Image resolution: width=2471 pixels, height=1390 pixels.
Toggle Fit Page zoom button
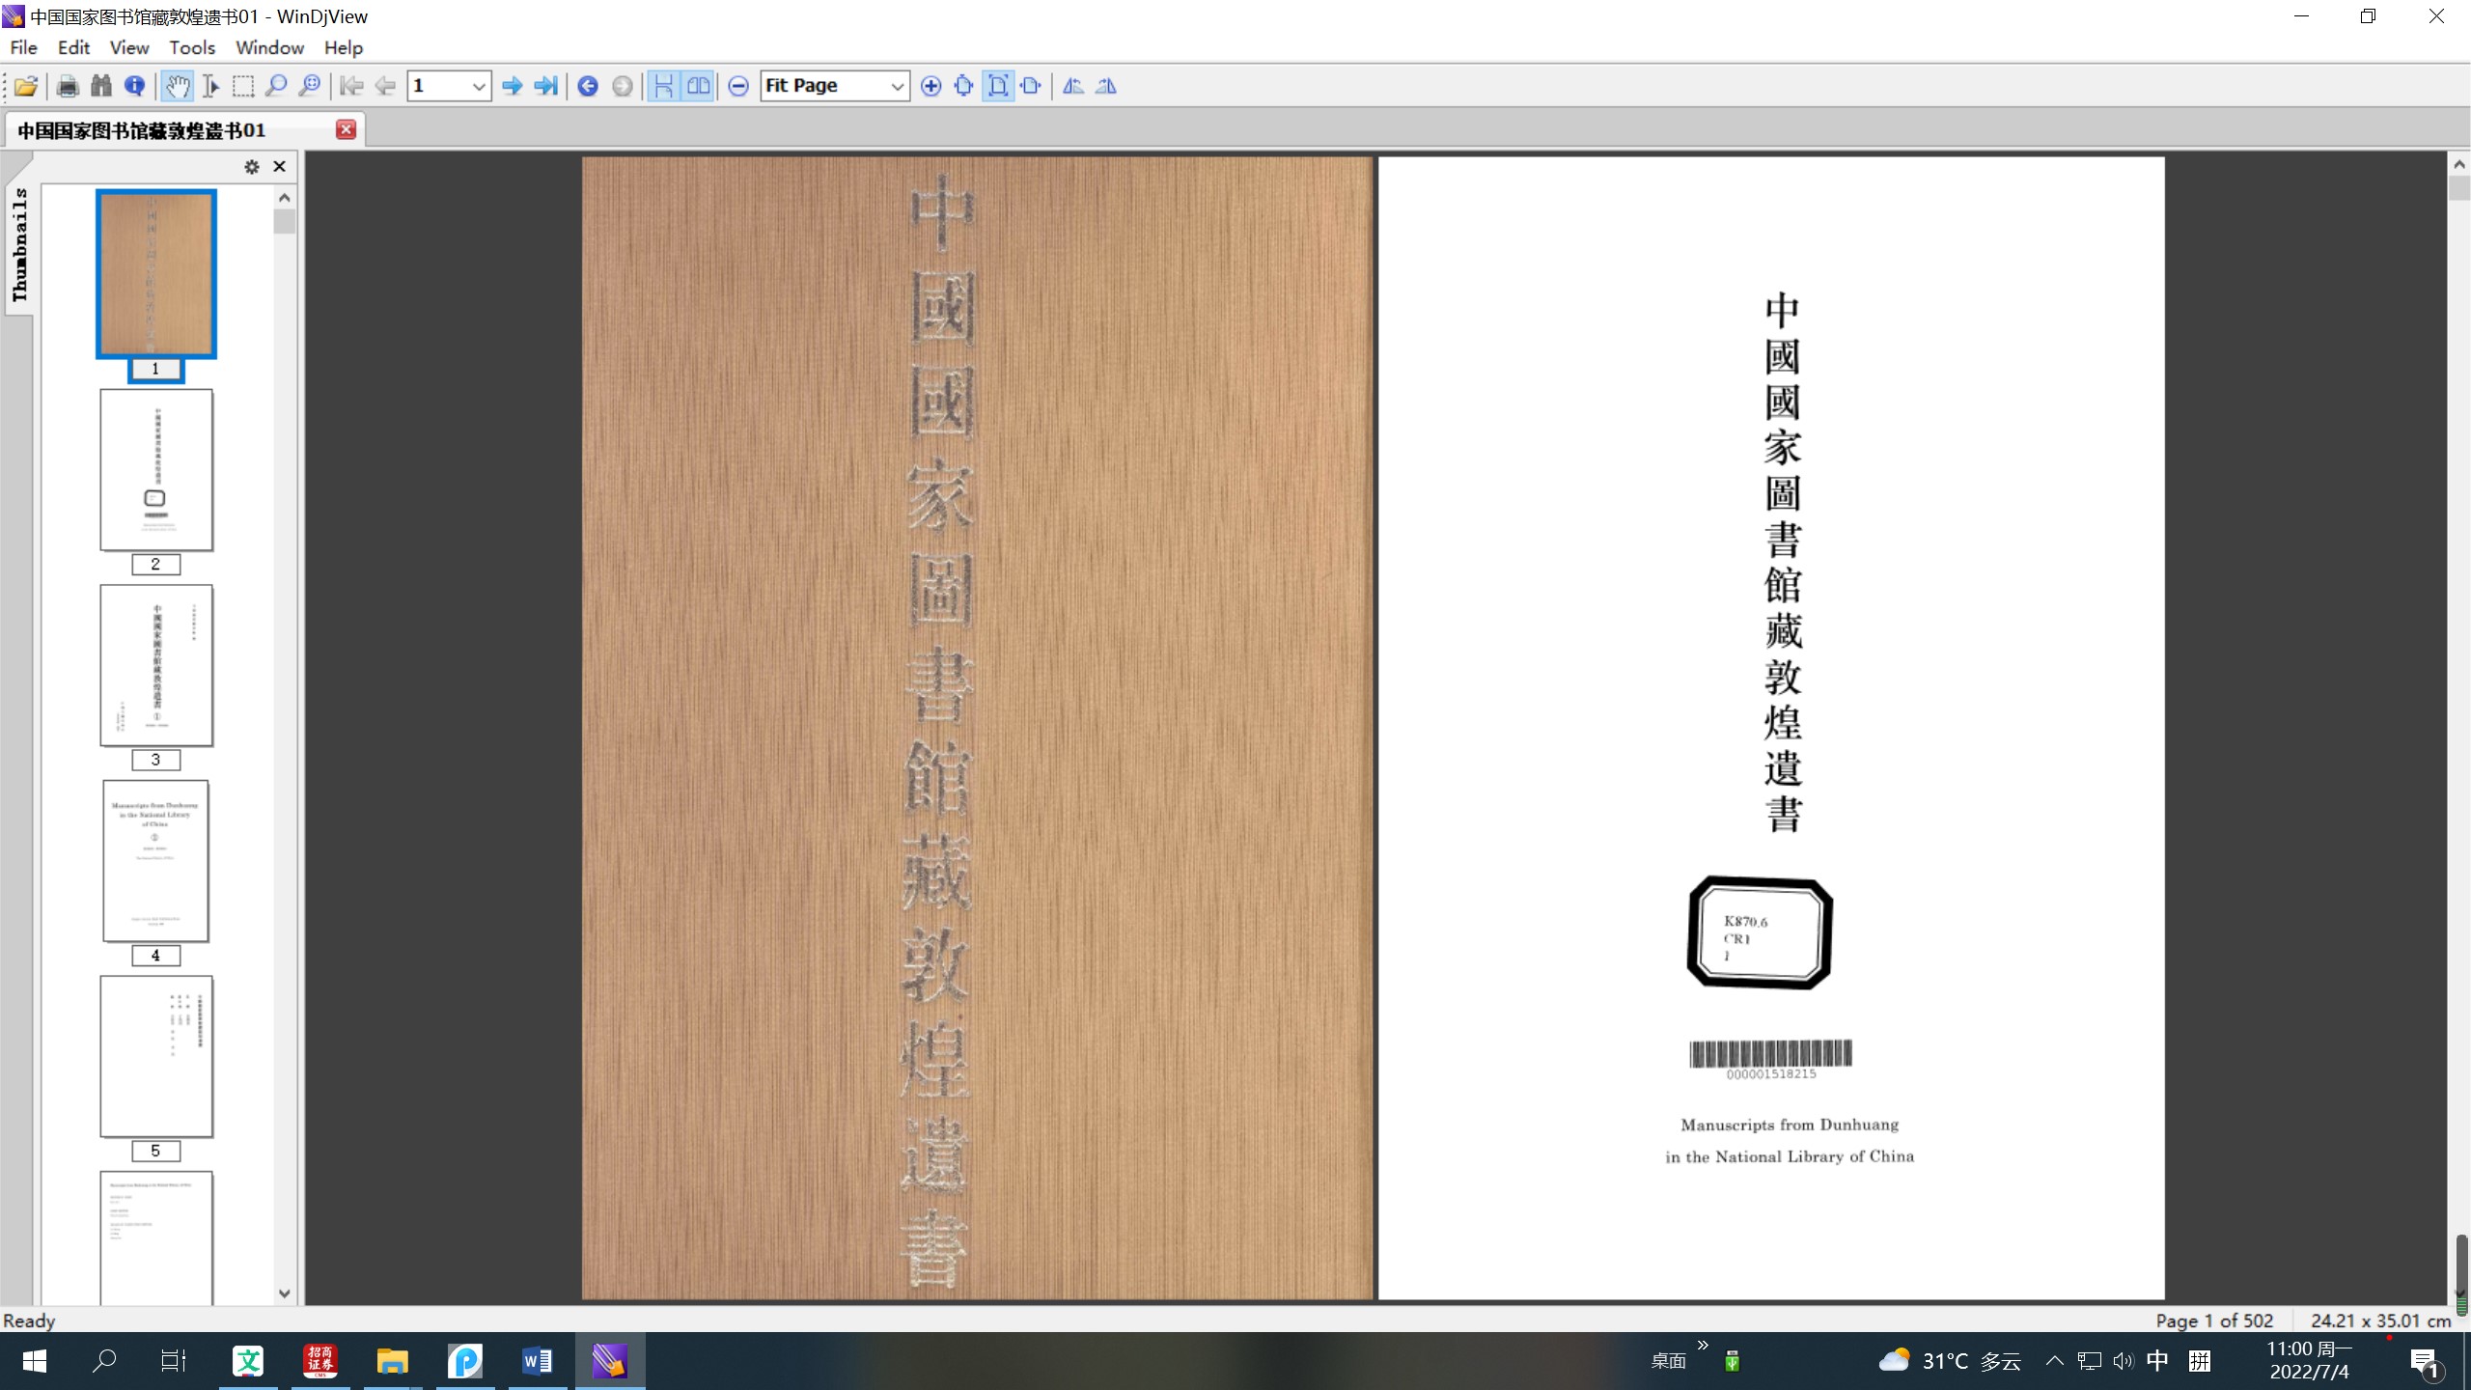tap(998, 86)
